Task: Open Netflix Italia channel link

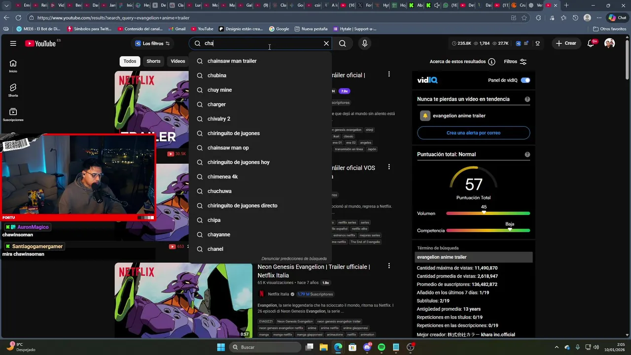Action: coord(279,294)
